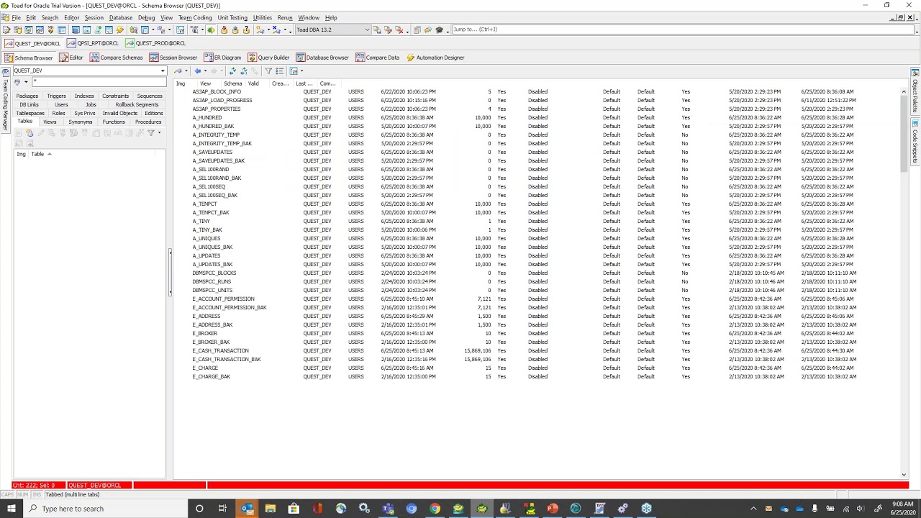The height and width of the screenshot is (518, 921).
Task: Click the Task View icon in taskbar
Action: click(222, 509)
